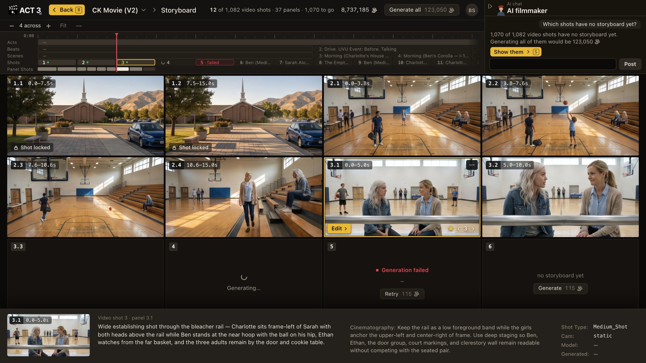Open the BS user avatar menu
Screen dimensions: 646x363
[x=472, y=10]
